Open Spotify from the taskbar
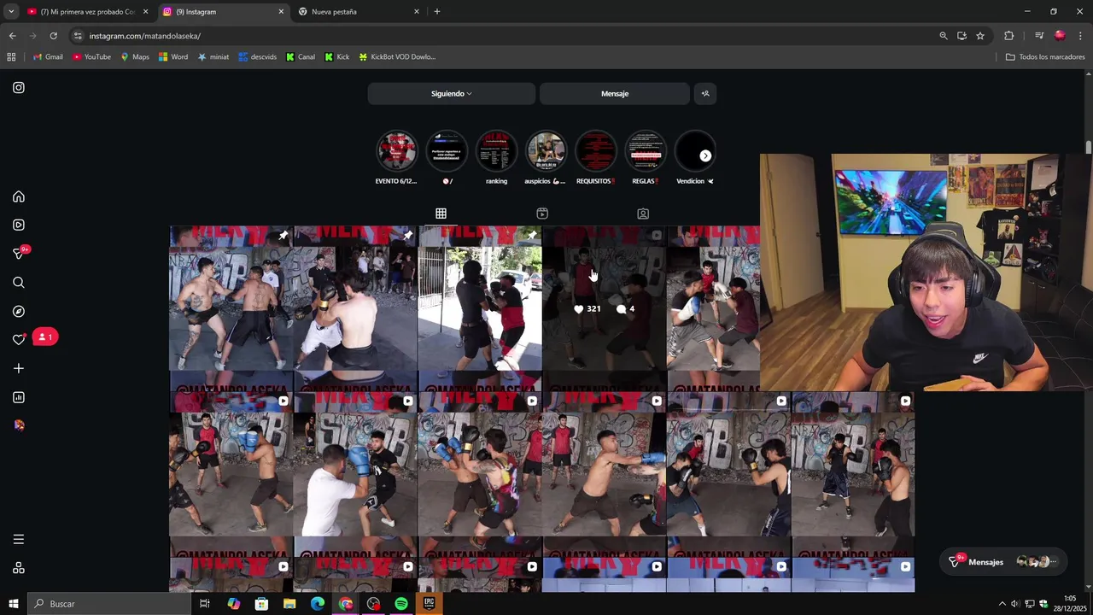Image resolution: width=1093 pixels, height=615 pixels. click(401, 604)
